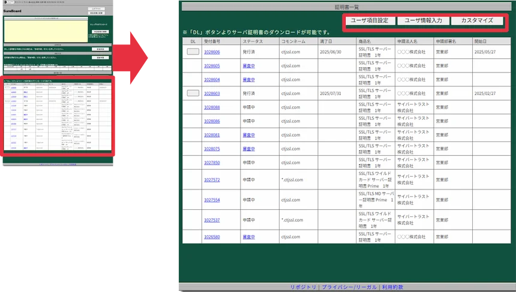Open the リポジトリ footer link
The width and height of the screenshot is (516, 292).
[x=303, y=287]
